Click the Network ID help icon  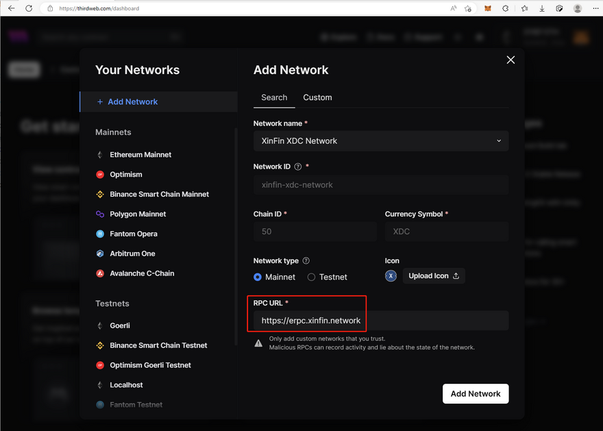(x=297, y=167)
